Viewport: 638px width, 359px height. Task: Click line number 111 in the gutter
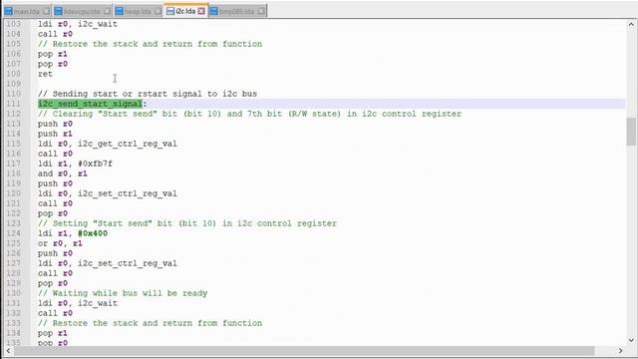coord(13,104)
